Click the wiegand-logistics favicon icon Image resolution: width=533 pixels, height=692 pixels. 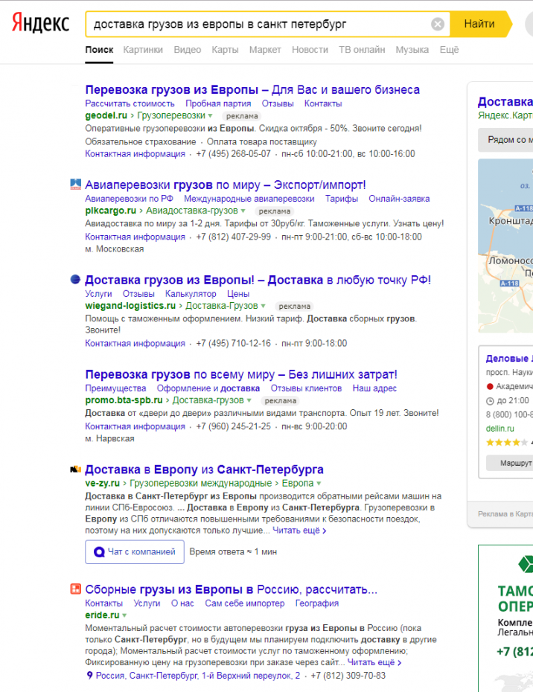point(75,279)
